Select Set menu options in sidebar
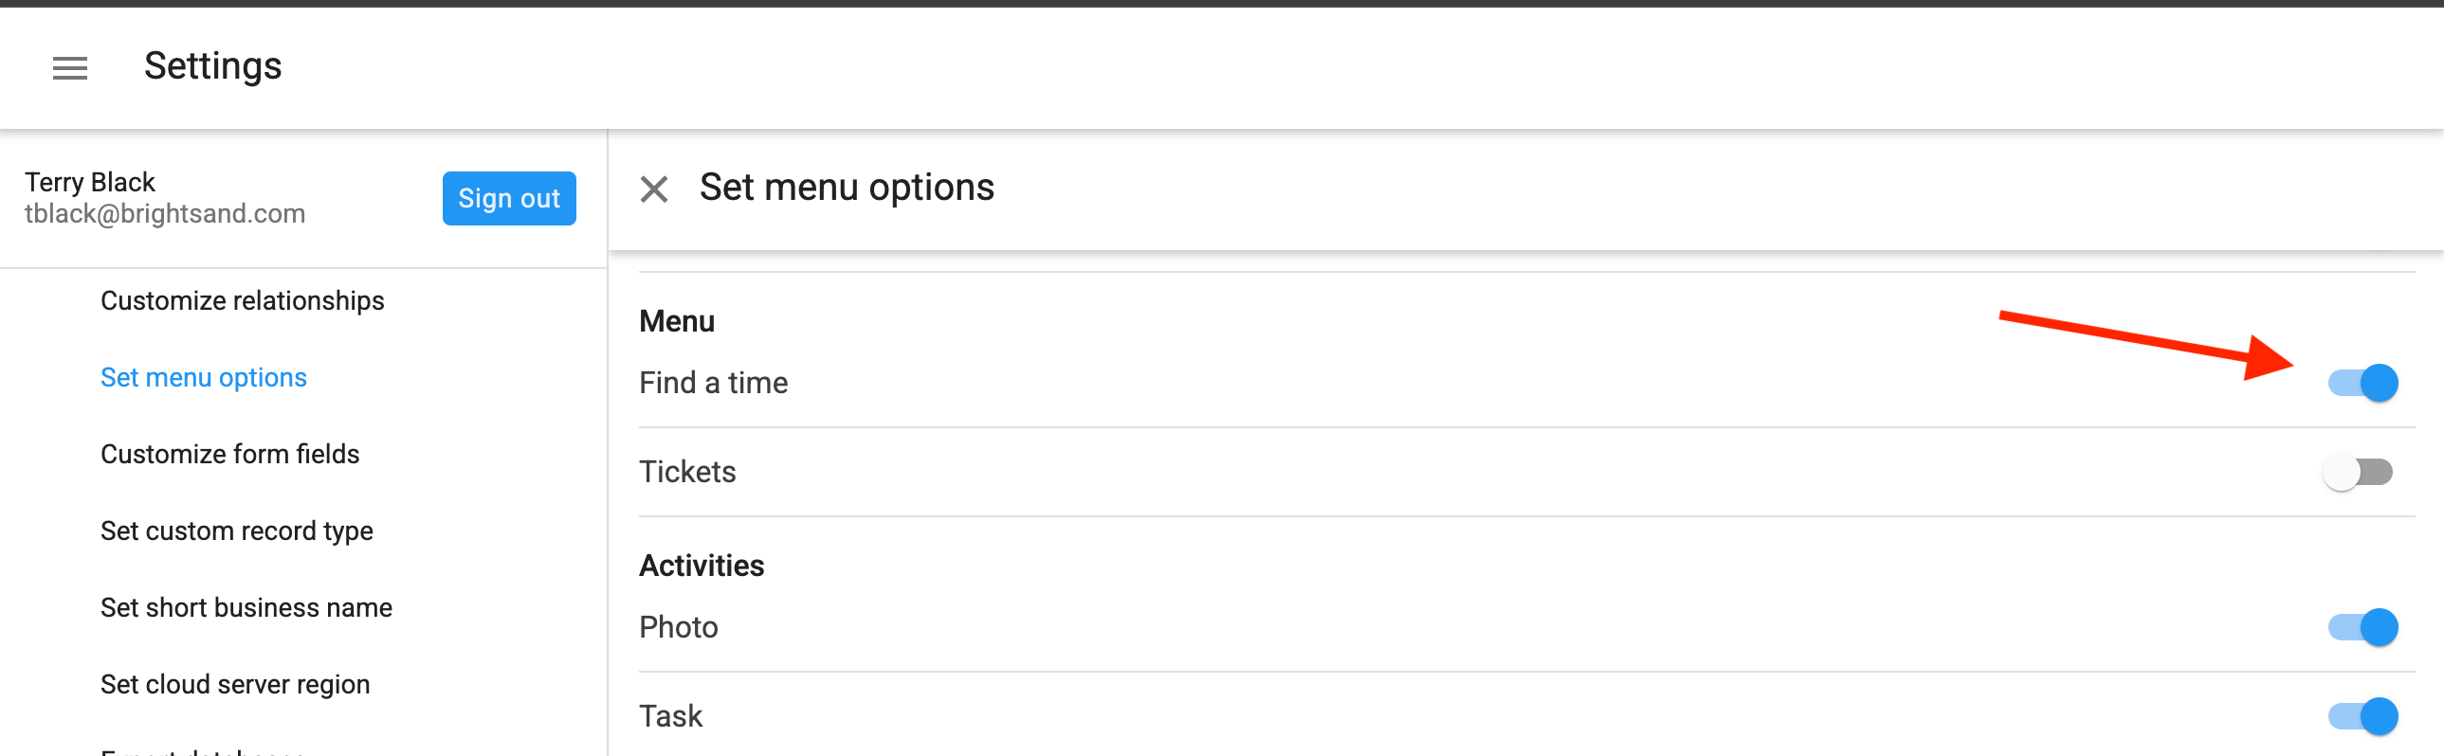The image size is (2444, 756). tap(203, 377)
